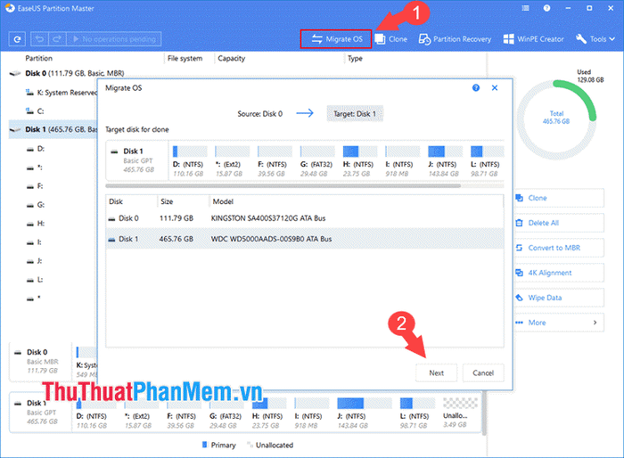This screenshot has height=458, width=624.
Task: Select the H: partition in tree
Action: click(x=36, y=224)
